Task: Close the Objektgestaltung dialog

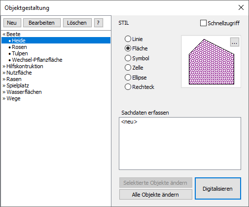Action: (x=241, y=7)
